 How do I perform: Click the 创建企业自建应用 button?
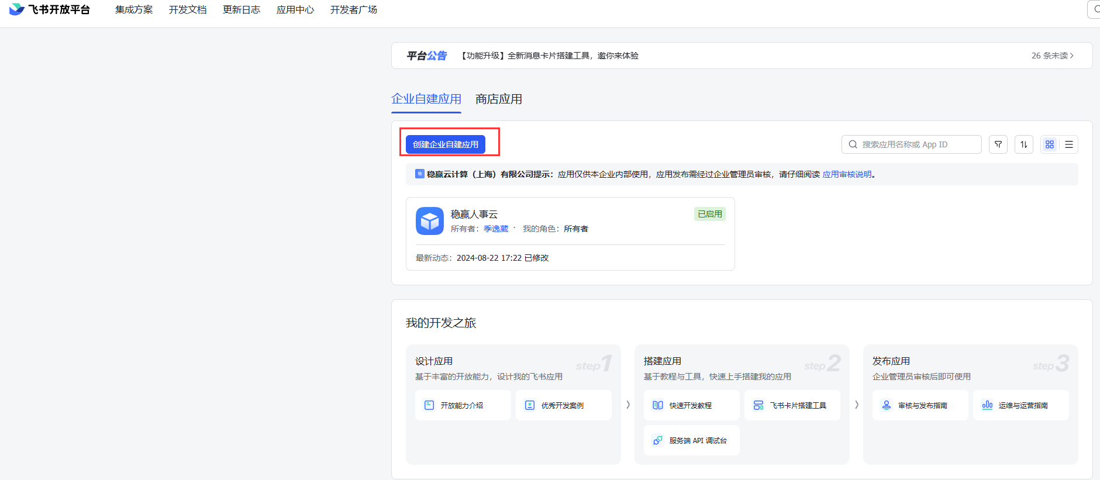(446, 144)
